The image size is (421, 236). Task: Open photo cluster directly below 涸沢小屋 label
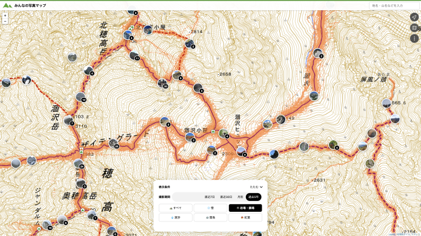pyautogui.click(x=190, y=137)
